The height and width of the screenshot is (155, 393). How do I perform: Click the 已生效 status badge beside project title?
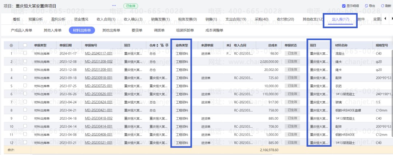(131, 6)
